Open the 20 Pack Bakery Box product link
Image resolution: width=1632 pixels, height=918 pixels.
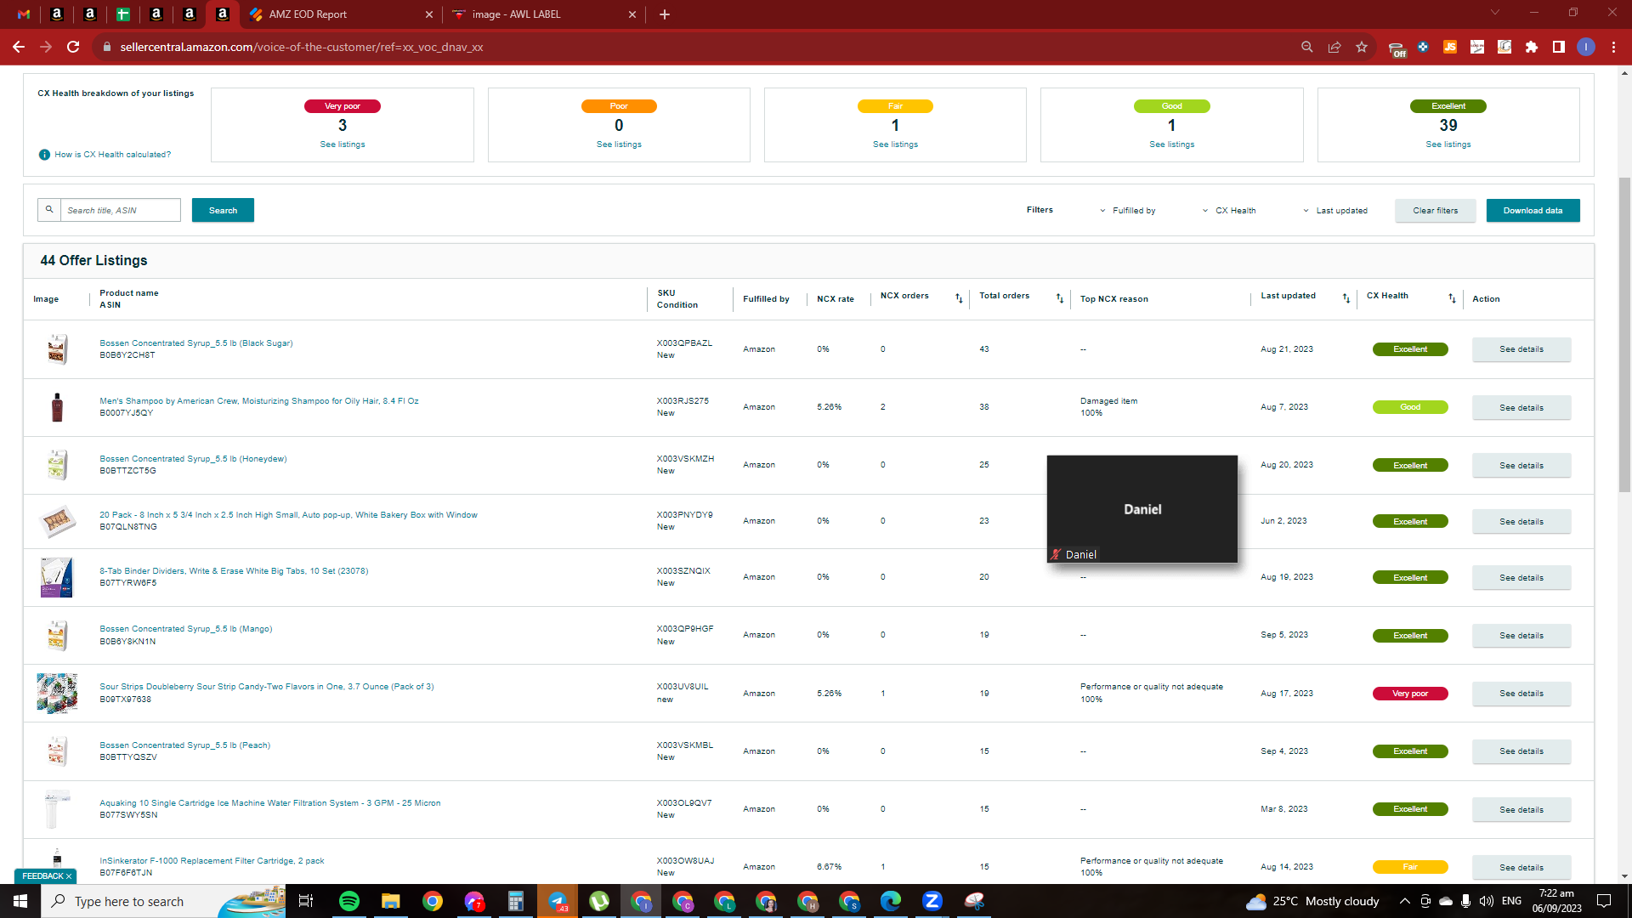pyautogui.click(x=288, y=515)
